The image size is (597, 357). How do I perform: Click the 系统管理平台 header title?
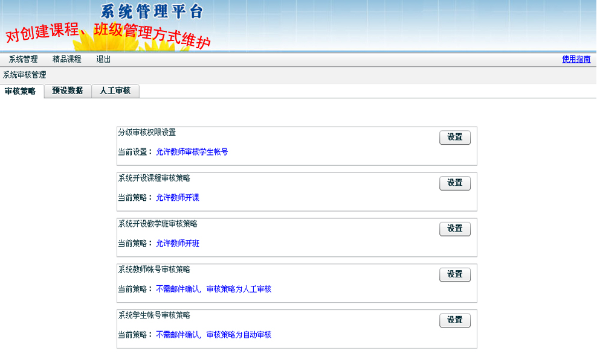point(152,11)
